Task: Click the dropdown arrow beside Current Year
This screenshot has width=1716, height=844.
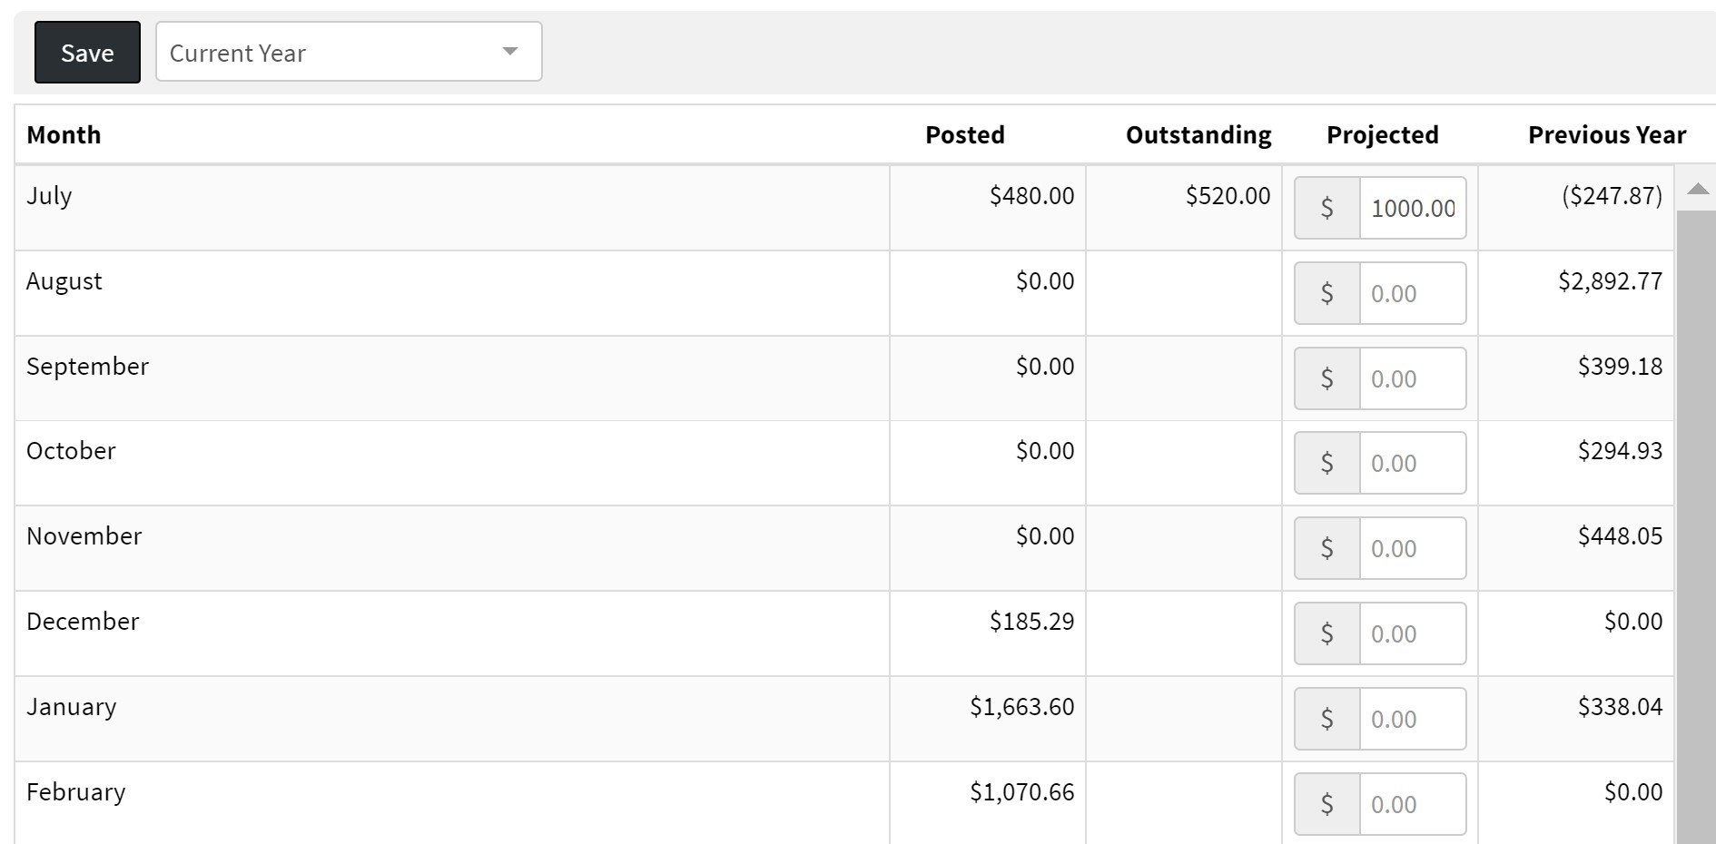Action: pos(510,52)
